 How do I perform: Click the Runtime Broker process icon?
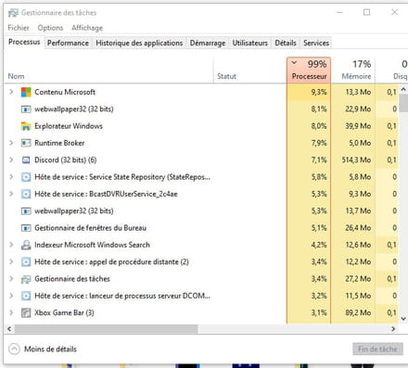point(26,143)
